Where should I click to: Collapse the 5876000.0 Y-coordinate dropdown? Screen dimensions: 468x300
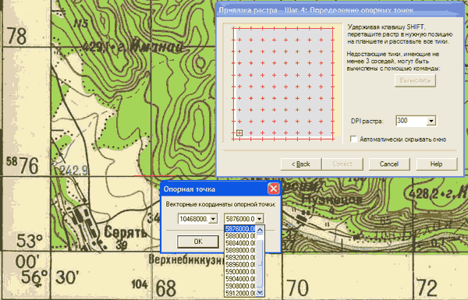260,219
